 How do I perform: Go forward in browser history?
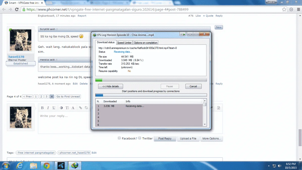pyautogui.click(x=10, y=9)
